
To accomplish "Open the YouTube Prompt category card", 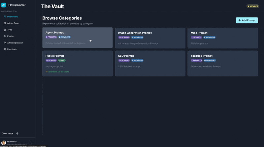I will coord(223,64).
